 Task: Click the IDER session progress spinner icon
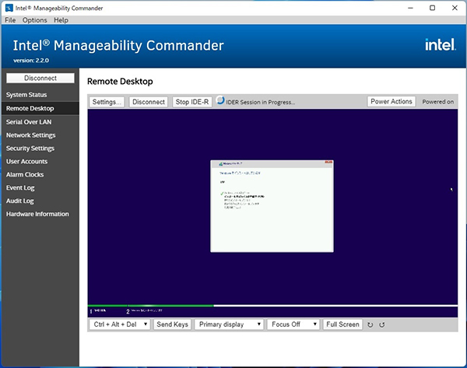pos(220,100)
